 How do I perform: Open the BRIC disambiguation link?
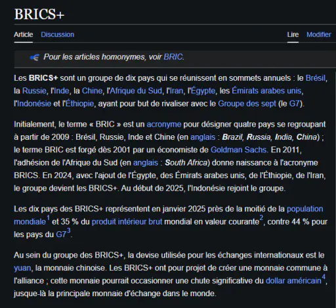coord(173,57)
